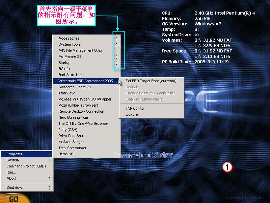Image resolution: width=270 pixels, height=203 pixels.
Task: Expand the UltraVNC submenu
Action: [86, 154]
